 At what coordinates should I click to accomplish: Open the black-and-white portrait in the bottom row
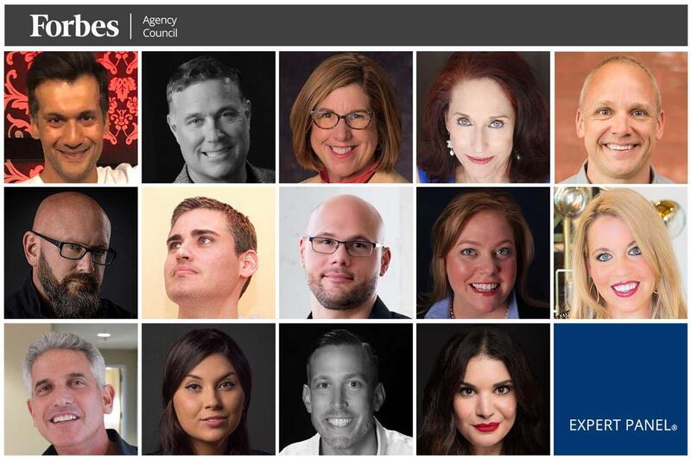(346, 389)
